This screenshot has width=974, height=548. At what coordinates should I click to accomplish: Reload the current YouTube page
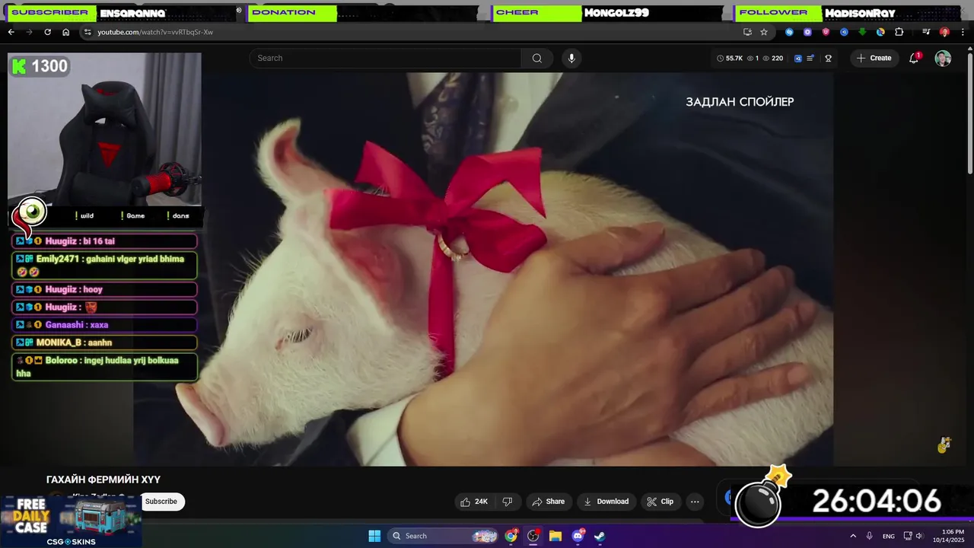tap(47, 32)
